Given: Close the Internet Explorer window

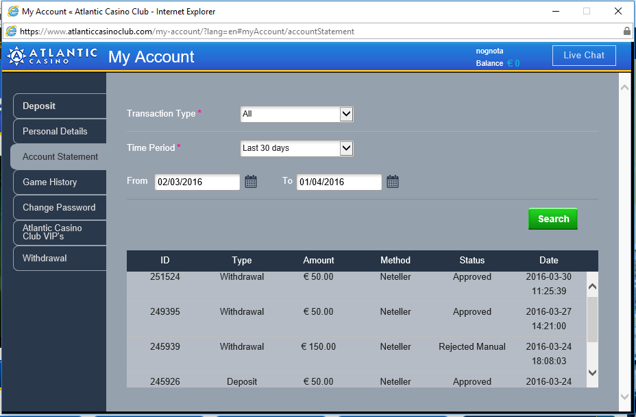Looking at the screenshot, I should [617, 11].
